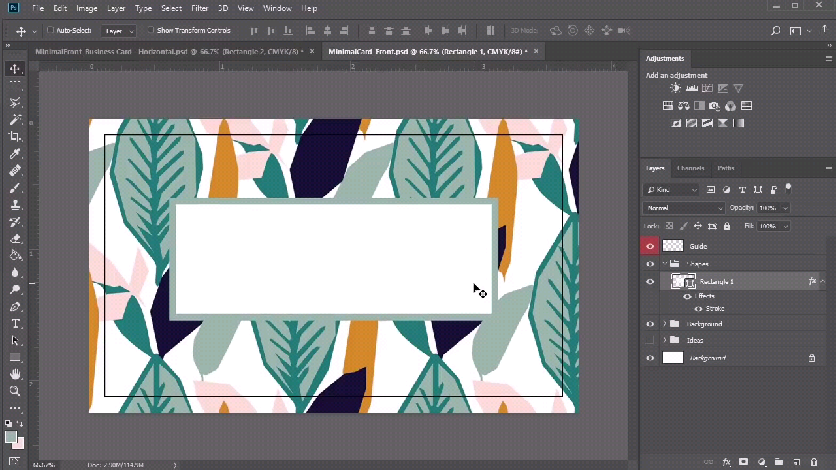Switch to MinimalFront_Business Card document tab
Image resolution: width=836 pixels, height=470 pixels.
click(x=169, y=51)
